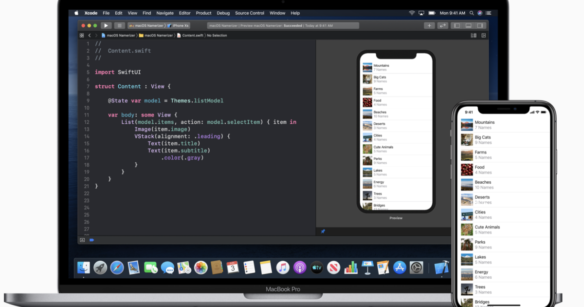Go back with the left chevron in jump bar

pos(90,36)
